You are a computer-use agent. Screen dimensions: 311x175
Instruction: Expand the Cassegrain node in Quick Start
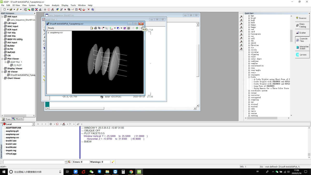249,34
